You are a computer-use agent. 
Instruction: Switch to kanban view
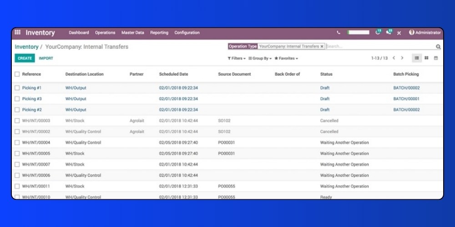pos(426,58)
